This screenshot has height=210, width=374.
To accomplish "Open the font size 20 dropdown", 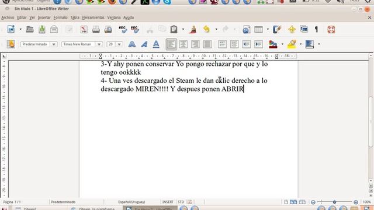I will click(x=119, y=44).
